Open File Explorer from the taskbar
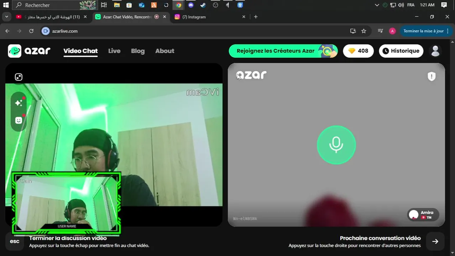Image resolution: width=455 pixels, height=256 pixels. (x=117, y=5)
